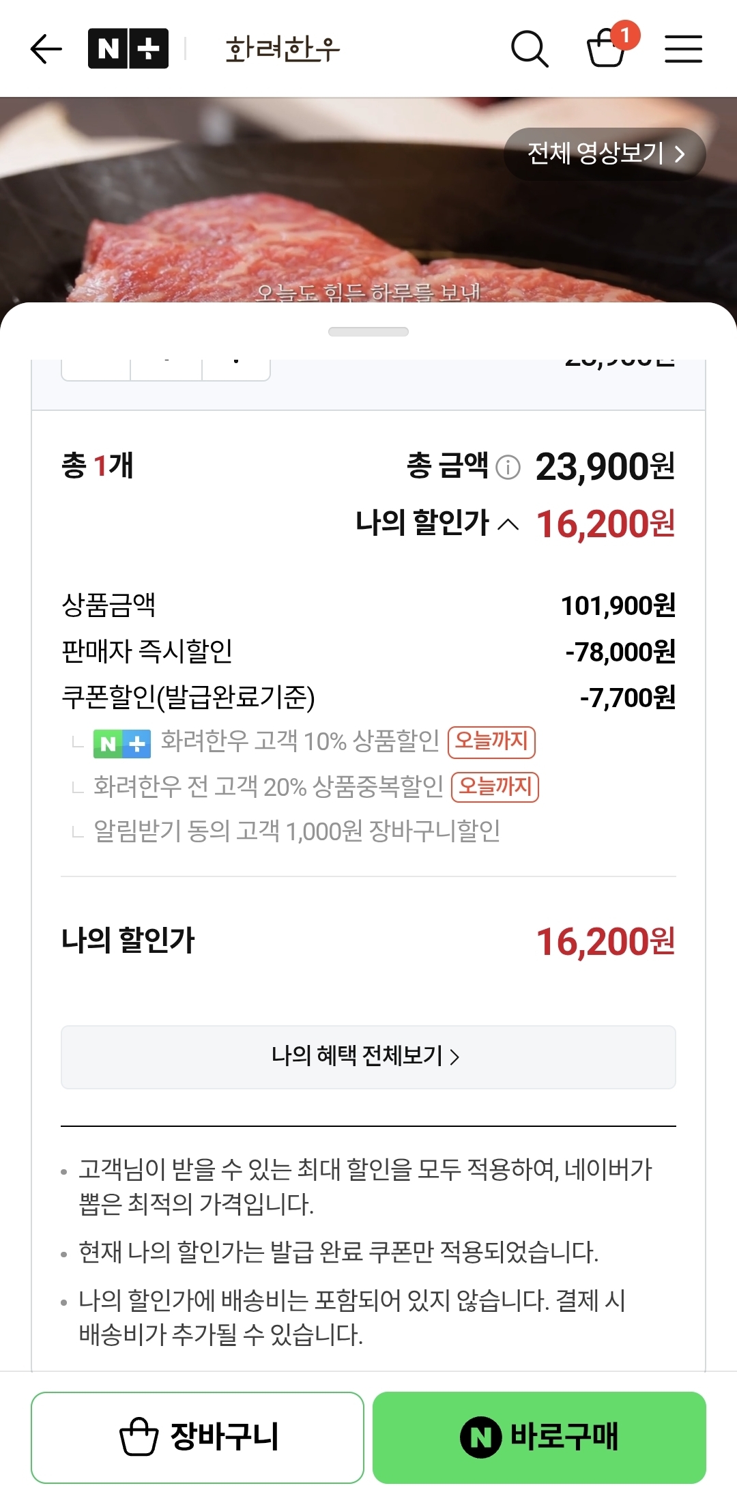Tap the N+ membership coupon badge
Screen dimensions: 737x1503
[x=121, y=743]
